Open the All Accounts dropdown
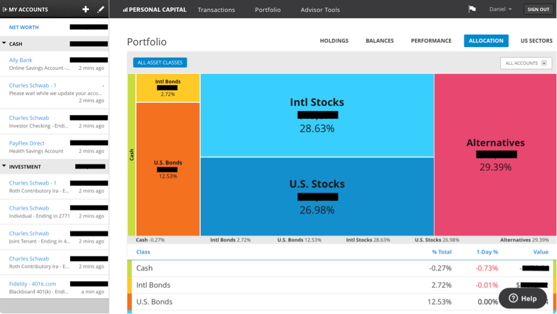 pos(526,63)
